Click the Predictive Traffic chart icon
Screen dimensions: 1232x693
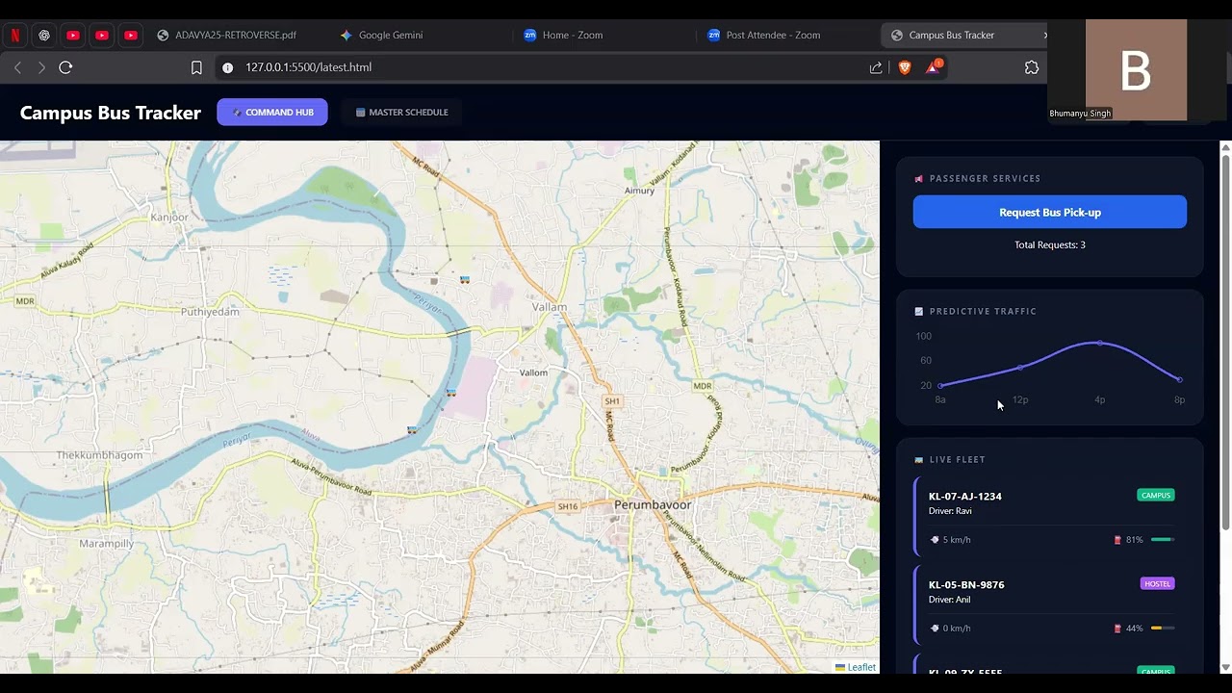tap(919, 311)
